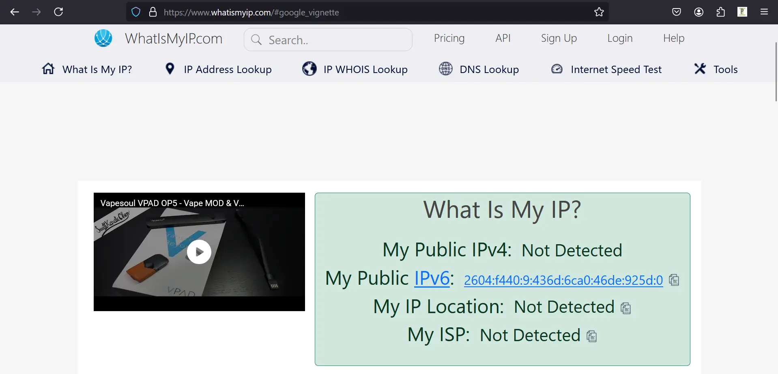This screenshot has width=778, height=374.
Task: Copy My IP Location with its copy icon
Action: pyautogui.click(x=626, y=308)
